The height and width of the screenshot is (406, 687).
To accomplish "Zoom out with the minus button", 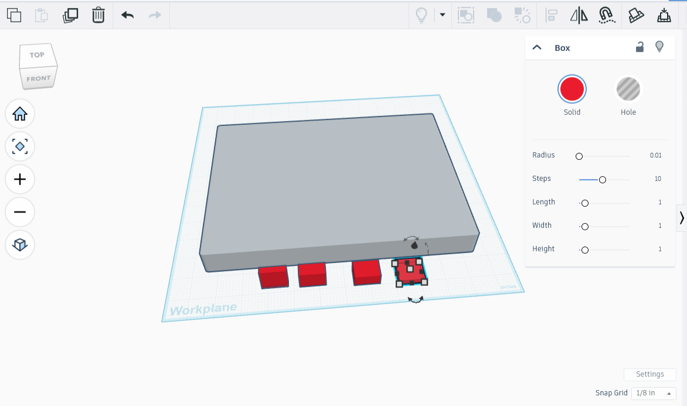I will (20, 212).
